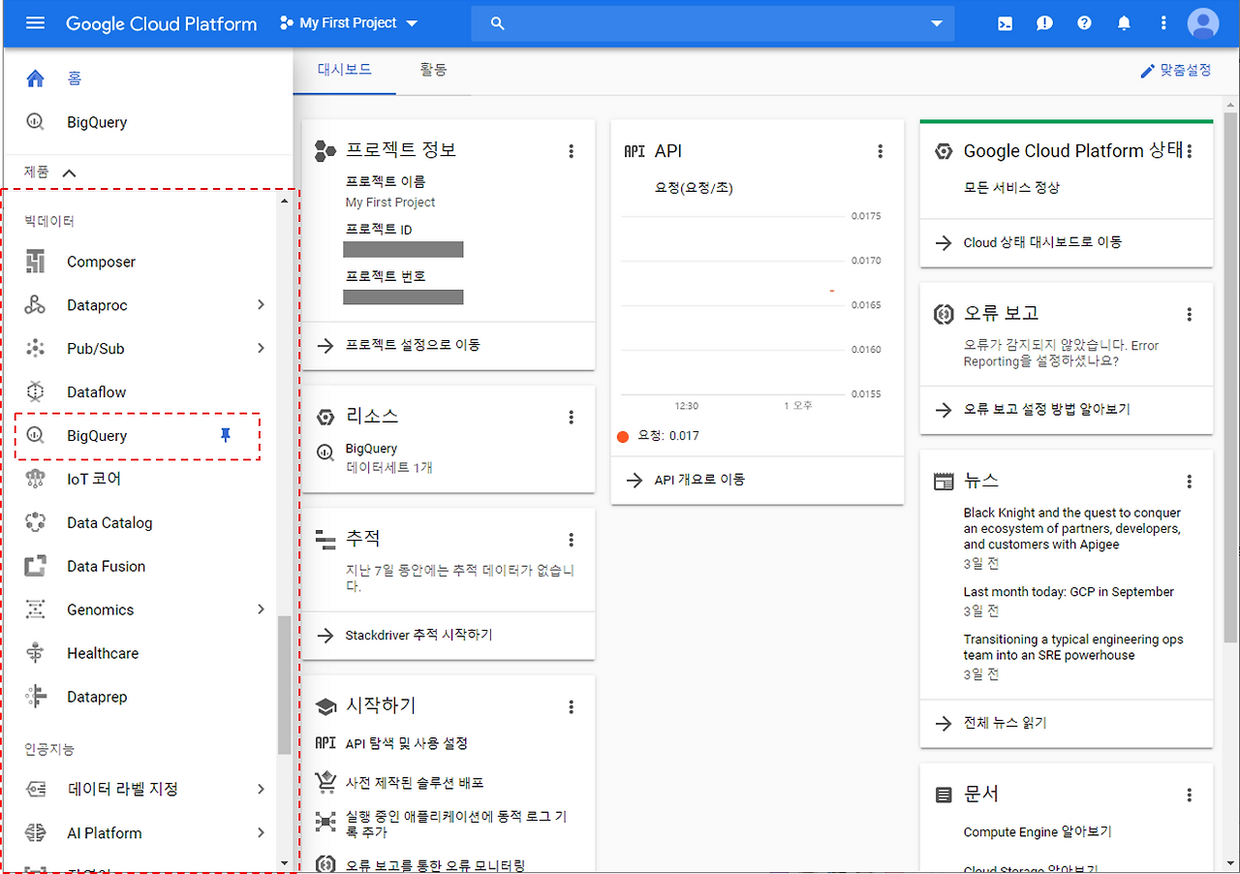Click the sidebar scroll-up arrow
1240x874 pixels.
(284, 201)
